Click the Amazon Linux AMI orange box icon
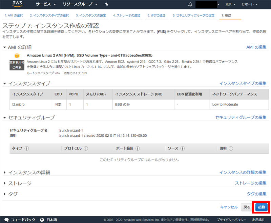This screenshot has width=271, height=223. (17, 55)
